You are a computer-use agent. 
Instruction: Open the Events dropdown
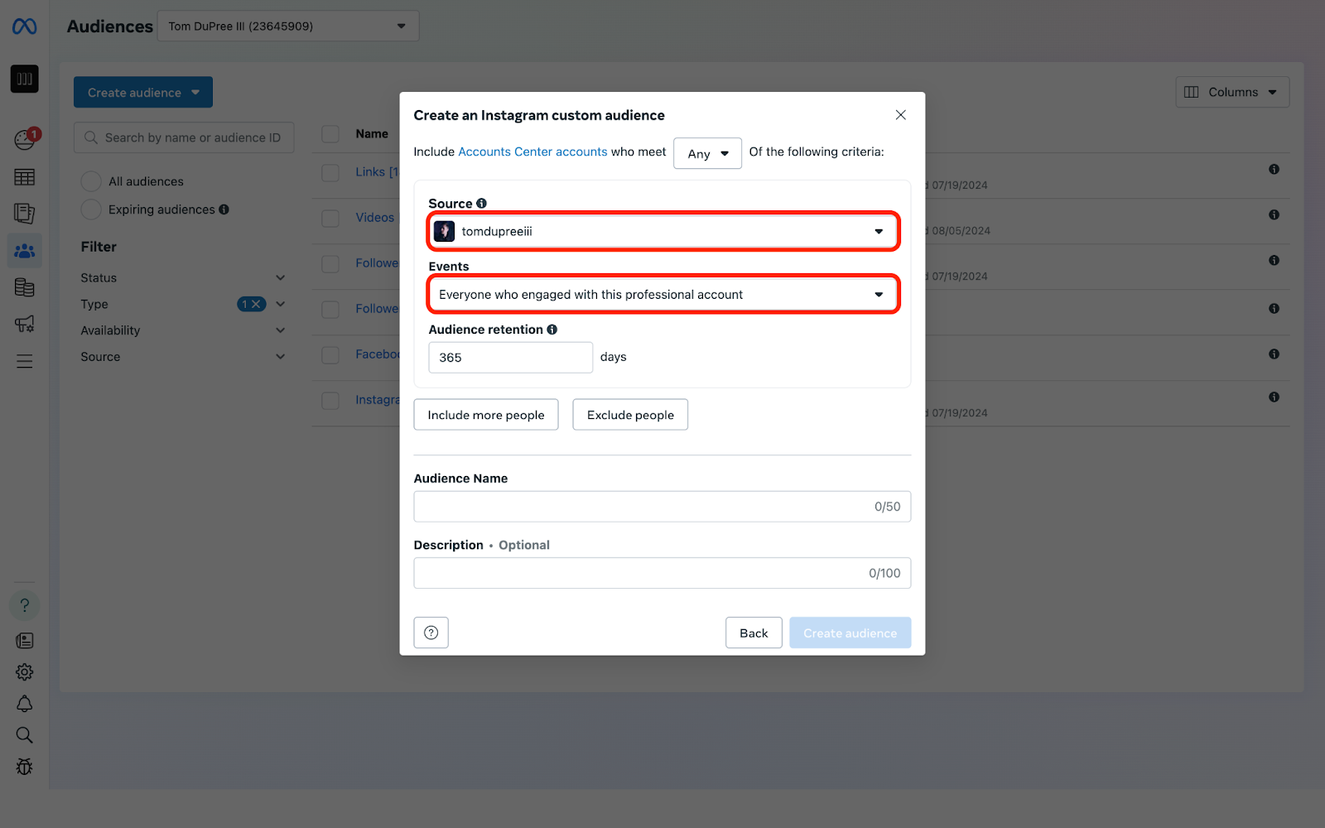coord(662,294)
